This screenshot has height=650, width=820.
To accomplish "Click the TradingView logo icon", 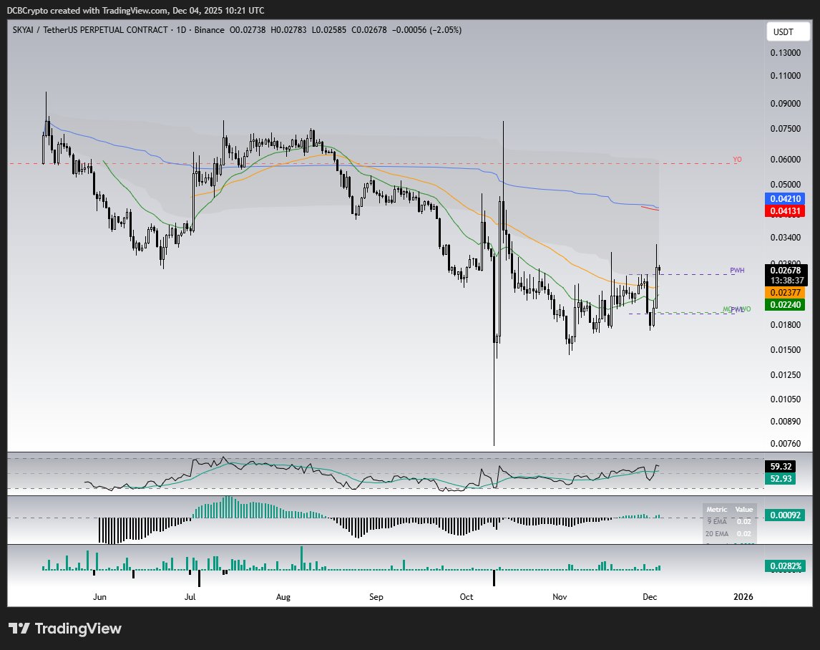I will pos(19,629).
